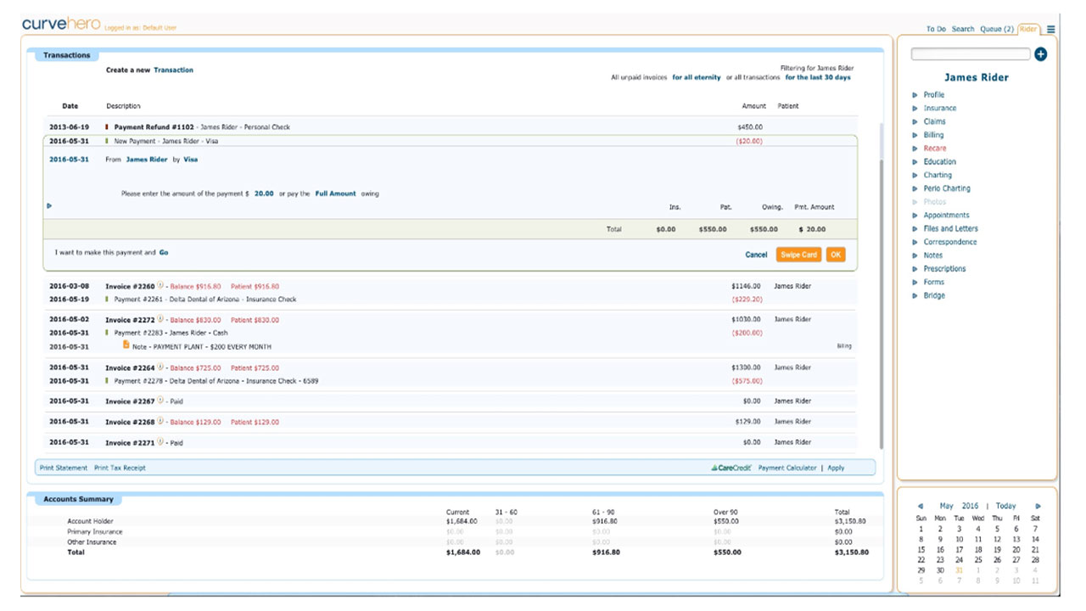Open Payment Refund #1102 row
This screenshot has width=1086, height=611.
click(450, 126)
